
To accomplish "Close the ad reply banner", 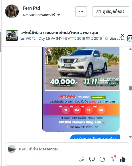I will point(122,35).
